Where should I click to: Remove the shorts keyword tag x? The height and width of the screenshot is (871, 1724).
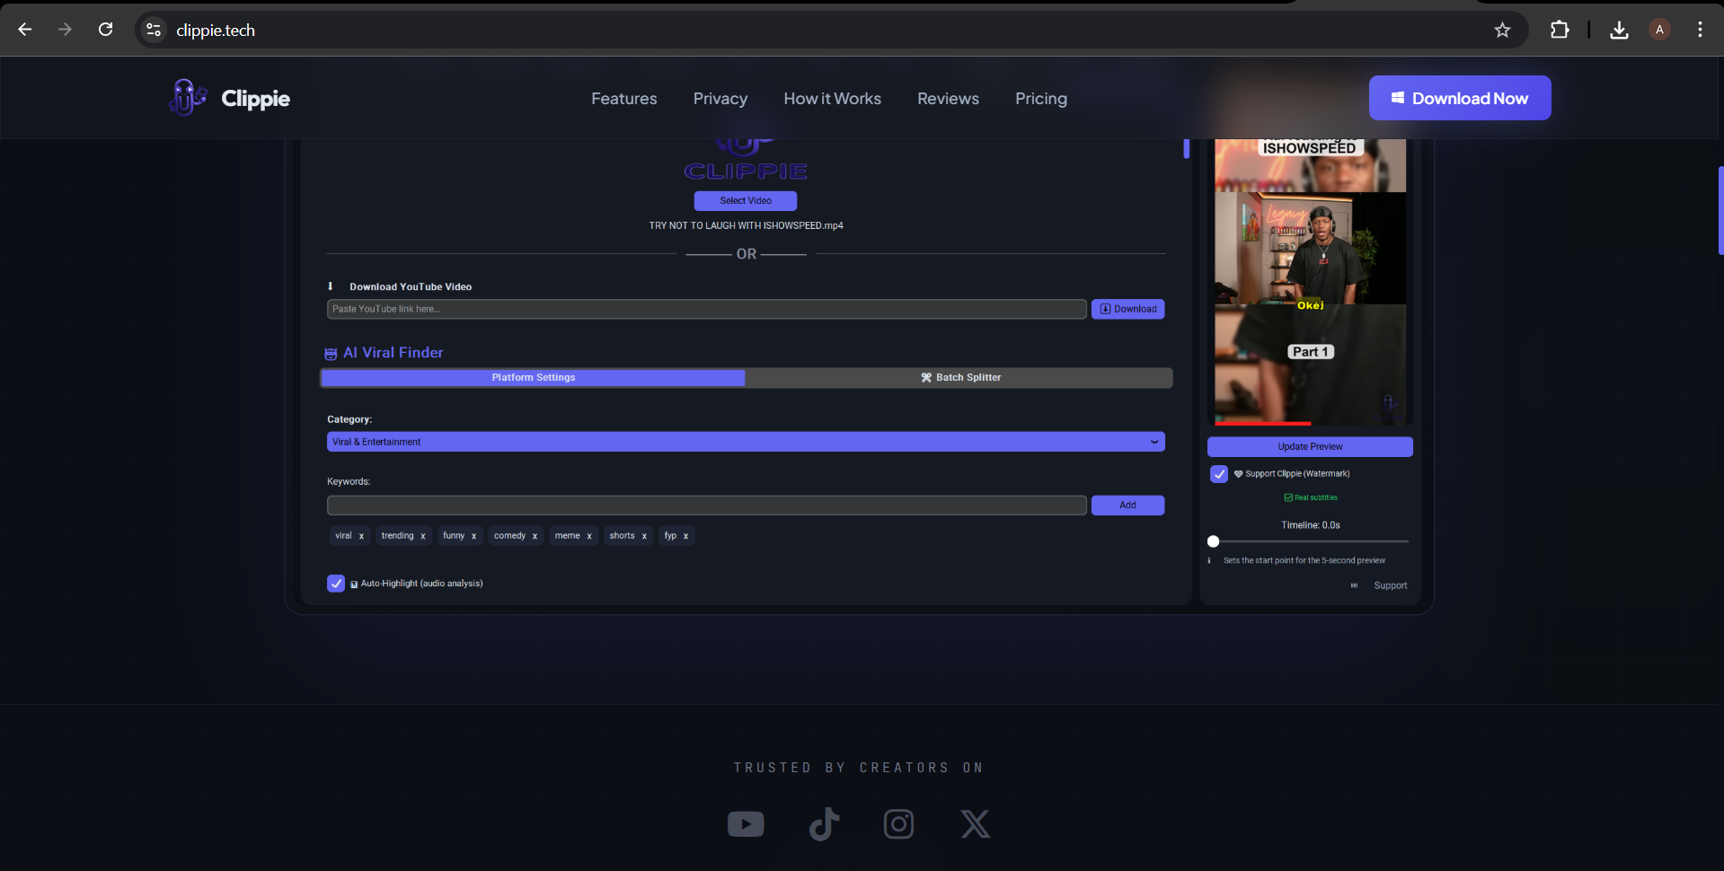tap(644, 536)
